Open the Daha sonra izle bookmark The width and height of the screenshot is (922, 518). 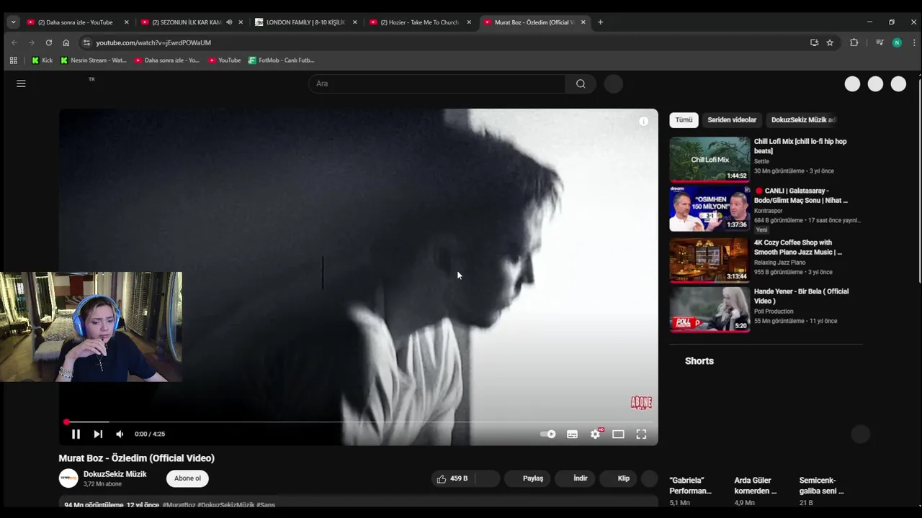(x=167, y=60)
